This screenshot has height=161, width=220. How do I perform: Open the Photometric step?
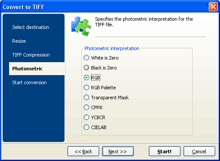pyautogui.click(x=37, y=69)
